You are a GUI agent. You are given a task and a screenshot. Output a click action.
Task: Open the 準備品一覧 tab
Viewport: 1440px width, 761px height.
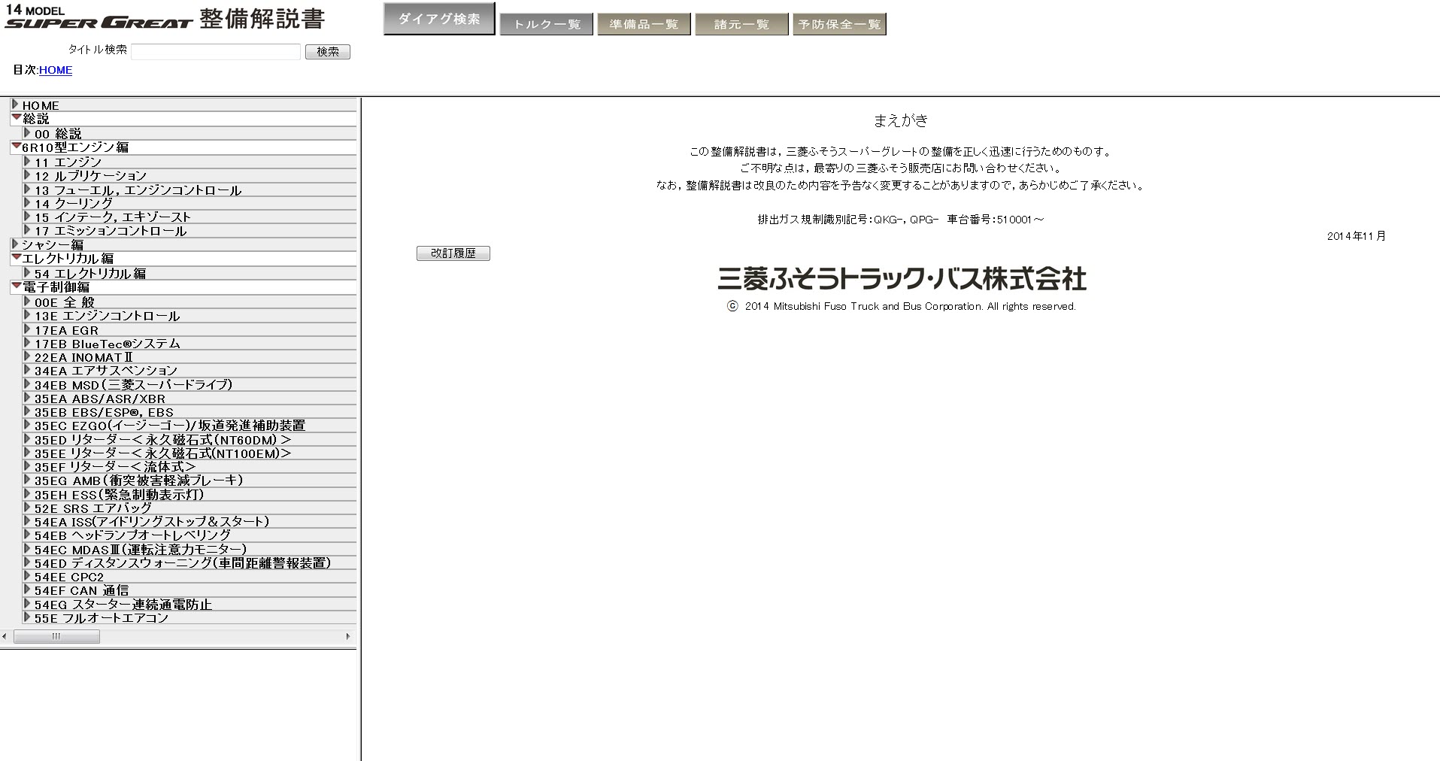coord(644,24)
